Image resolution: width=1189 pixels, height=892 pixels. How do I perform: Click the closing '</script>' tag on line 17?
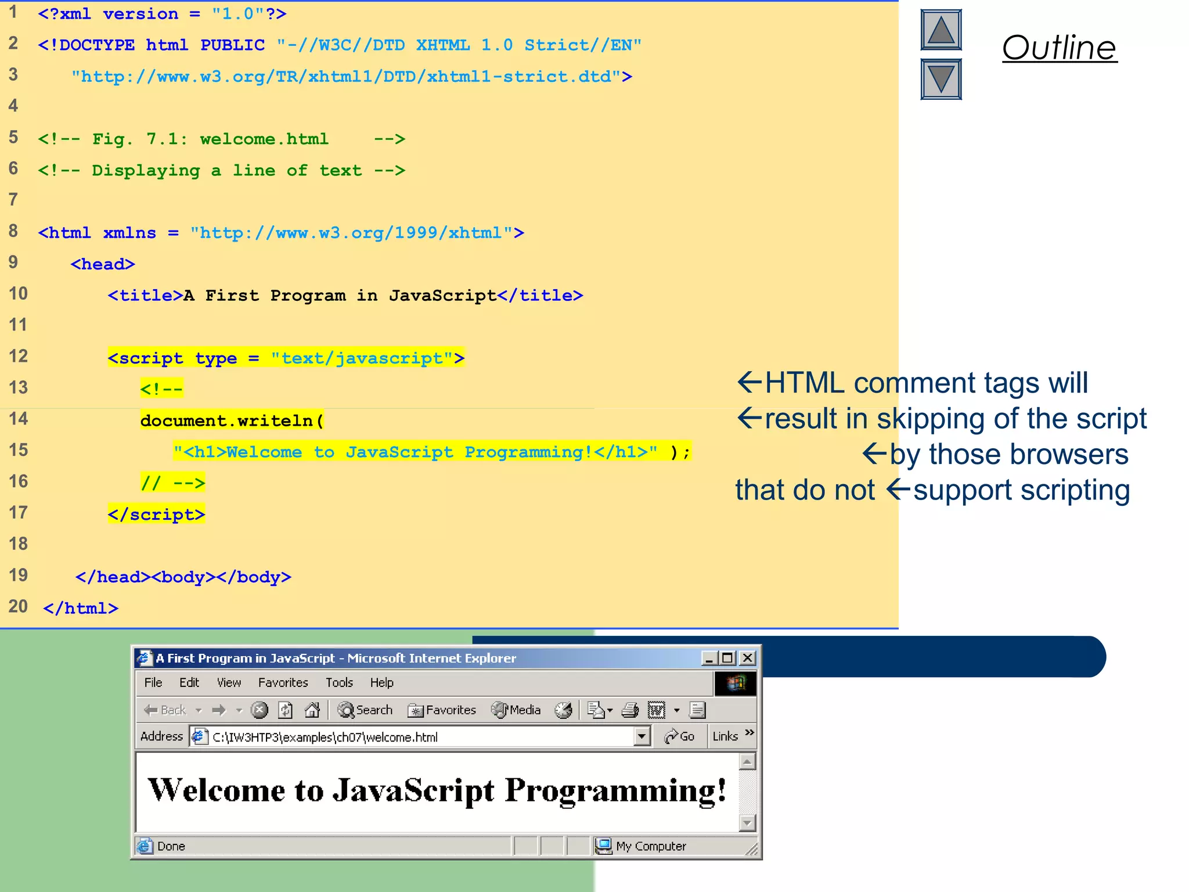click(156, 514)
